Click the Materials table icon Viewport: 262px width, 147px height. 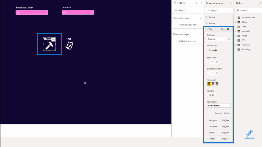click(239, 31)
